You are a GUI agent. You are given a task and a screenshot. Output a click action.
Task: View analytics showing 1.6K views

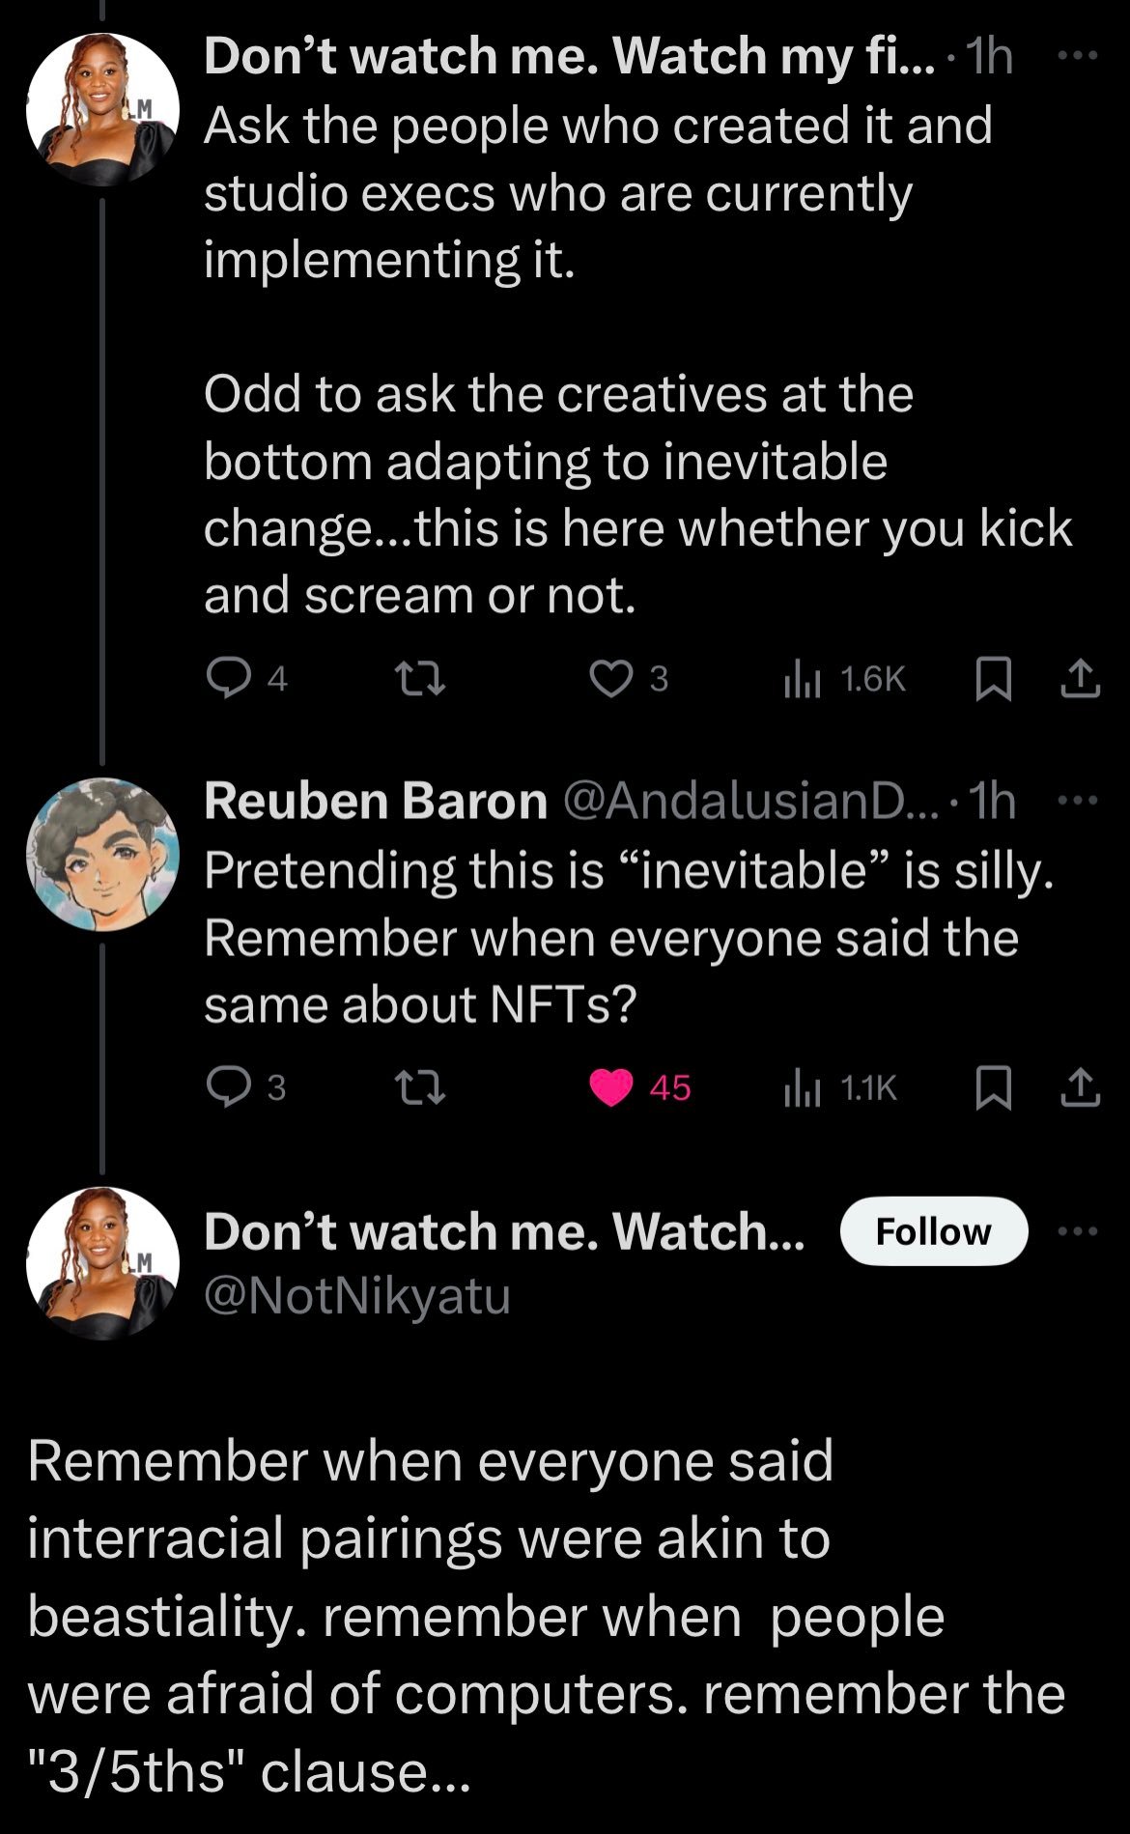843,679
